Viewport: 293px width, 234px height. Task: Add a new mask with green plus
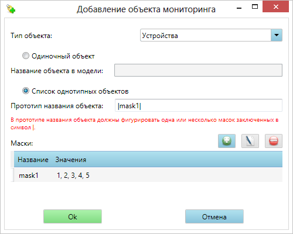pyautogui.click(x=227, y=141)
